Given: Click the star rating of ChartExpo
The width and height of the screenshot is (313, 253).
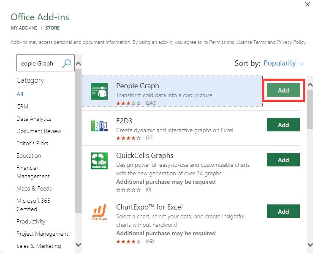Looking at the screenshot, I should pyautogui.click(x=128, y=242).
